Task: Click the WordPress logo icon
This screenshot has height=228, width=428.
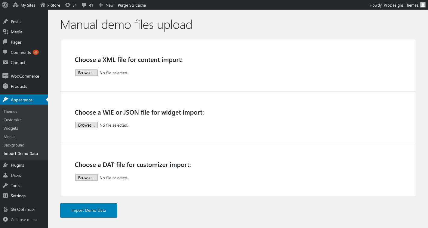Action: [5, 5]
